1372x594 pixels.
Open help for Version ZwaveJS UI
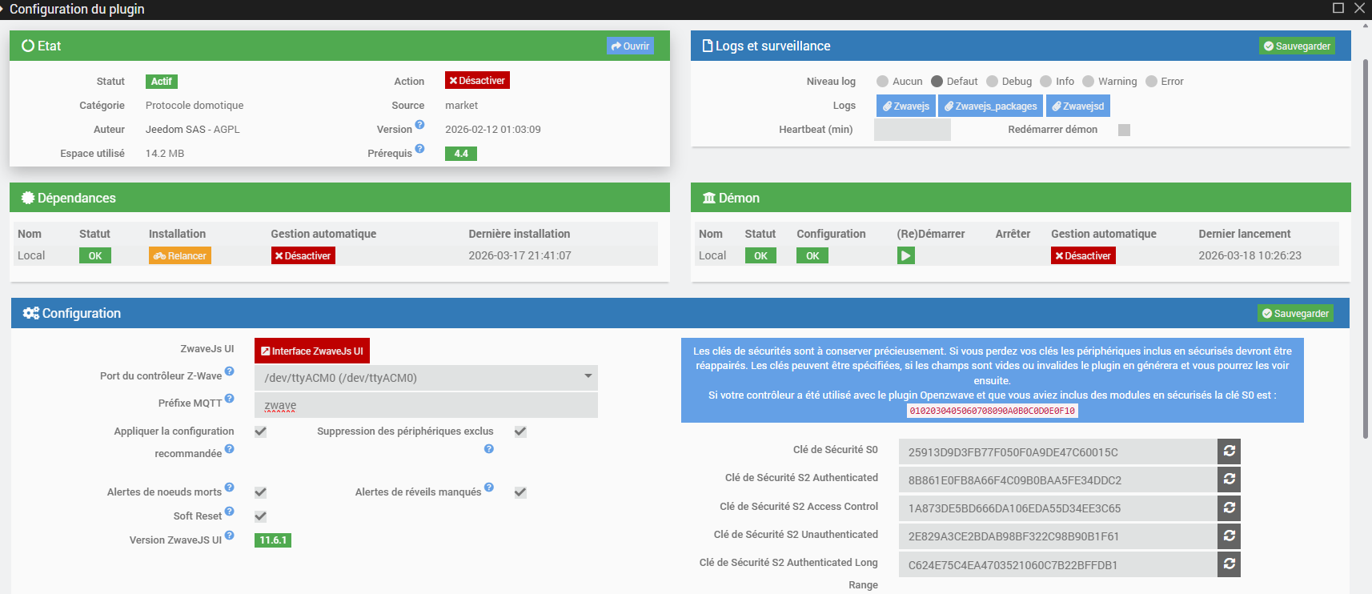[229, 536]
